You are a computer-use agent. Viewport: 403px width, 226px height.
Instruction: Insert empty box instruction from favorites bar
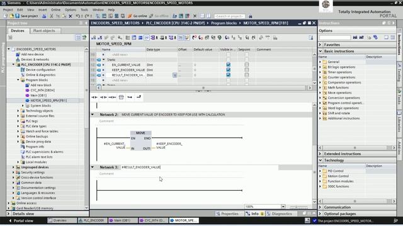pyautogui.click(x=121, y=97)
